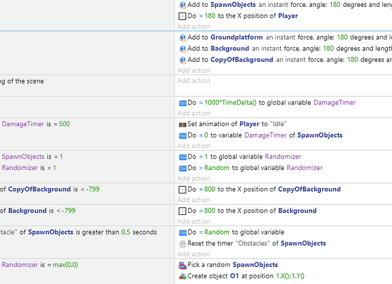Select action text Add to SpawnObjects an instant force

(x=290, y=5)
